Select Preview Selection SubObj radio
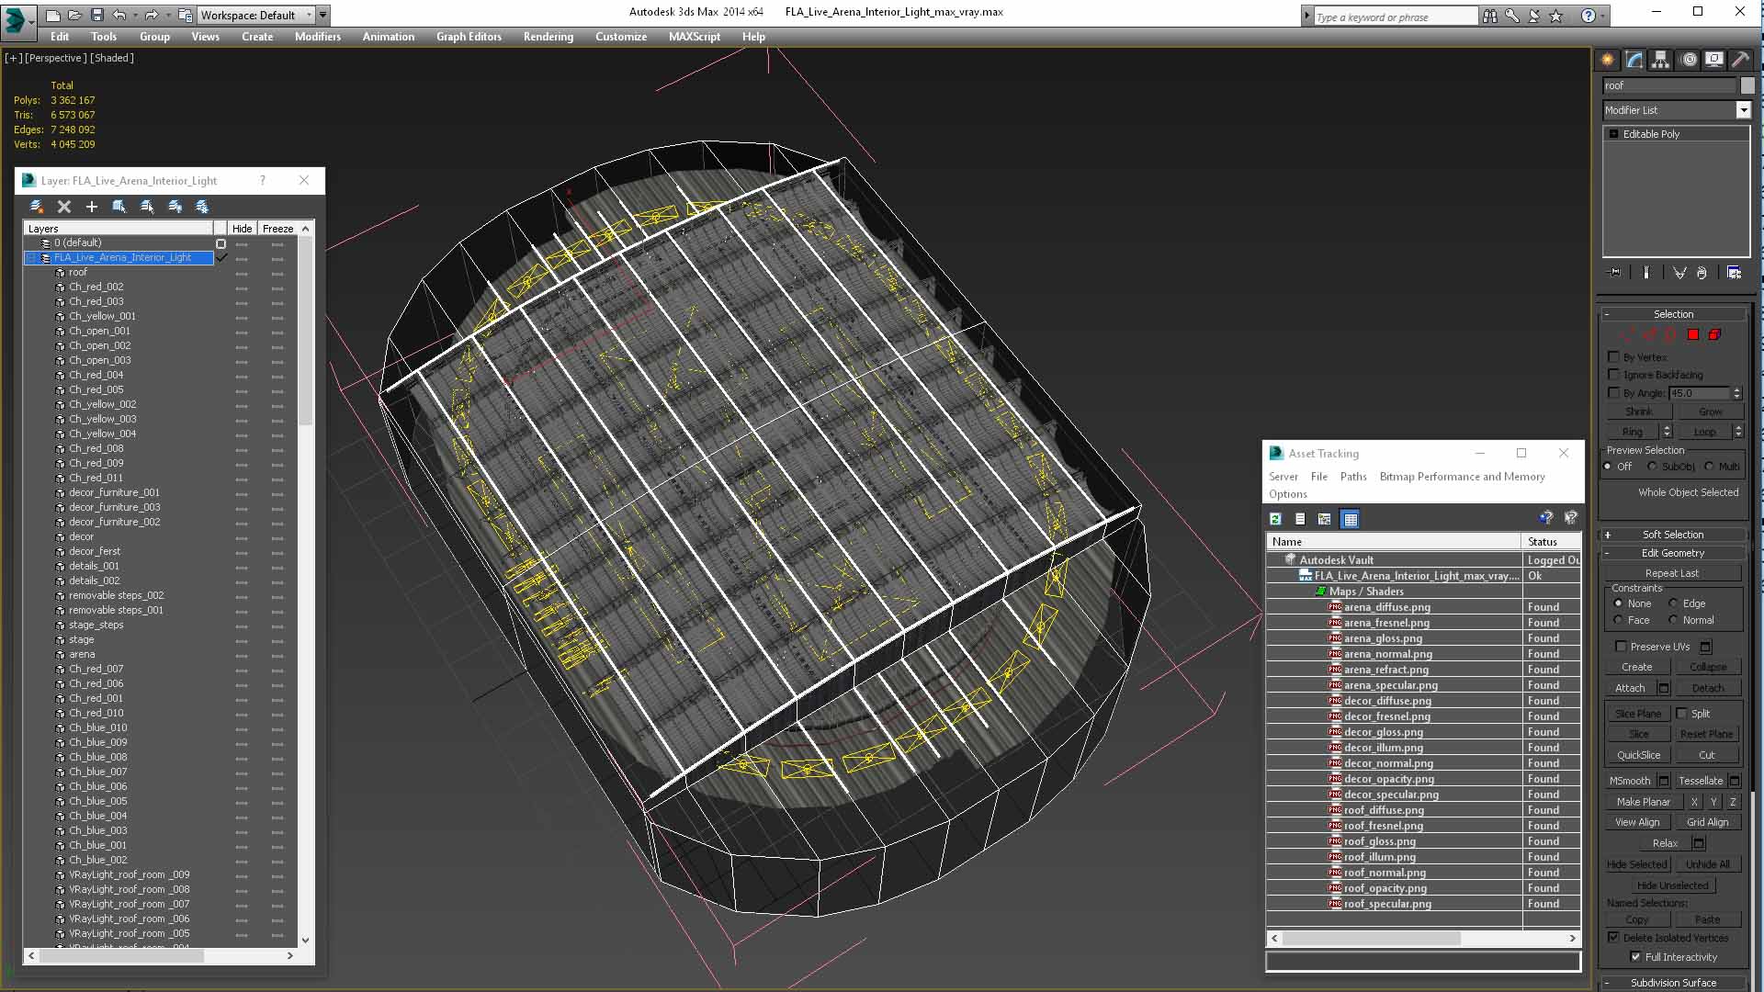Screen dimensions: 1764x992 (x=1653, y=467)
